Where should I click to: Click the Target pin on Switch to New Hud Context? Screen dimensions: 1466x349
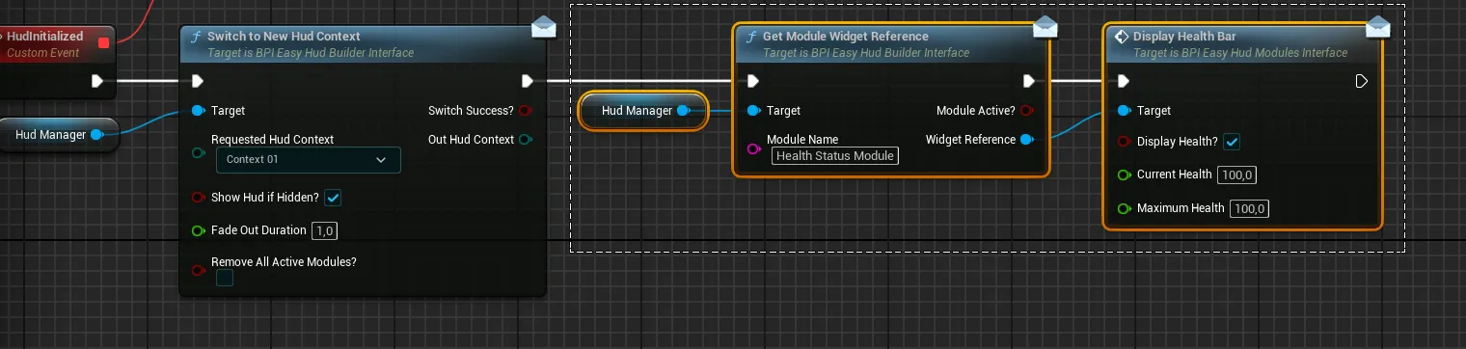click(198, 111)
